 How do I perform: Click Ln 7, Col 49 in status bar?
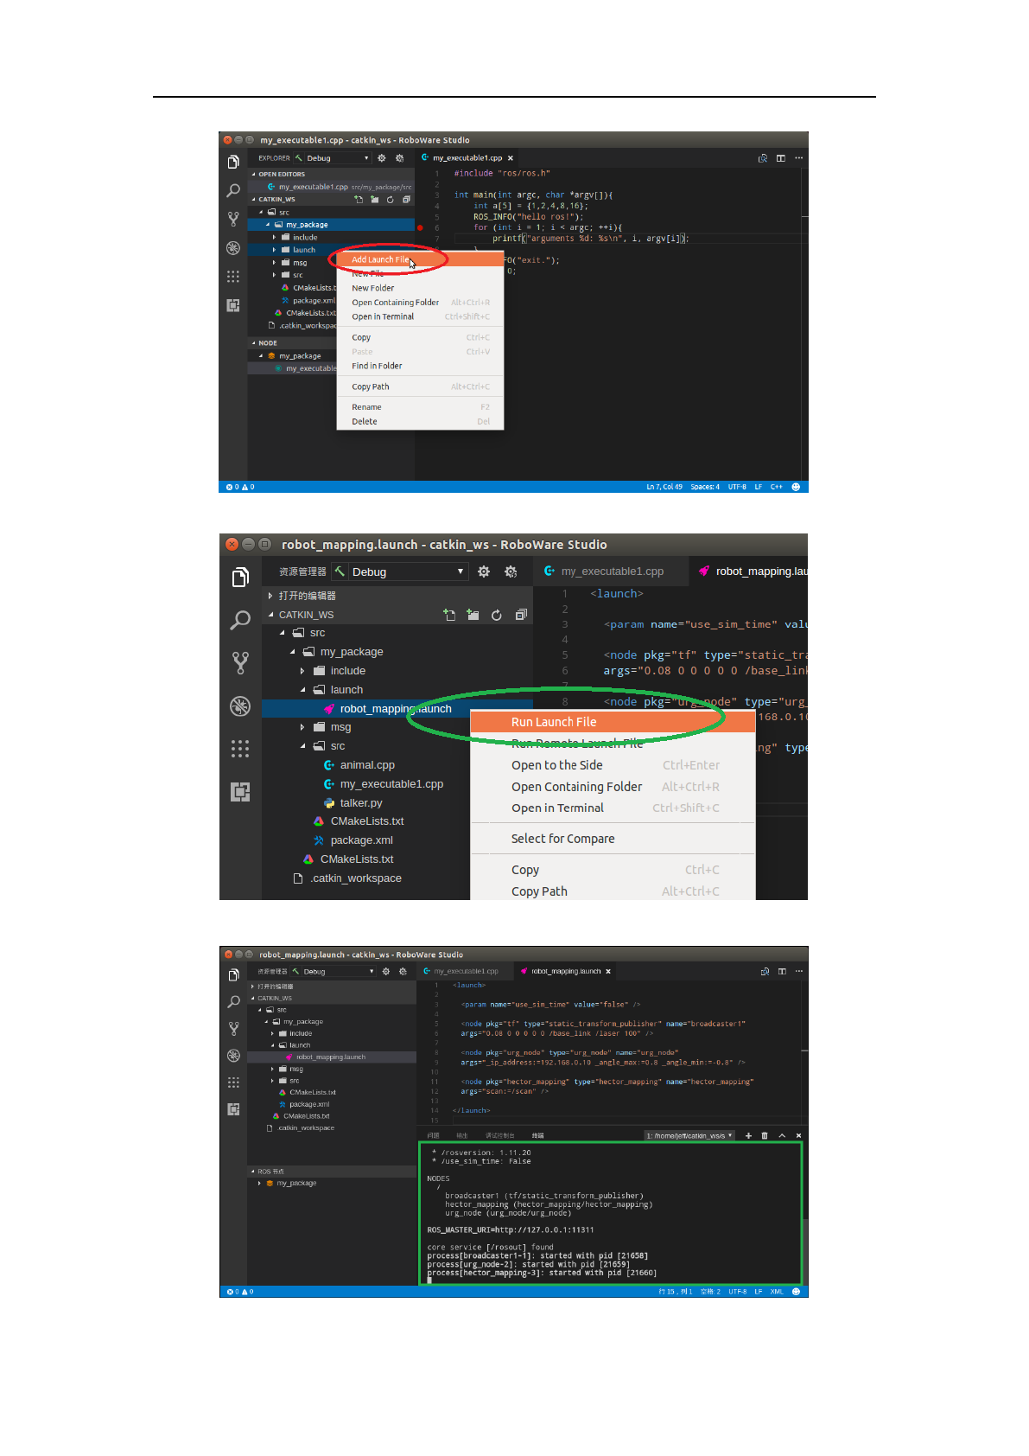click(x=664, y=487)
